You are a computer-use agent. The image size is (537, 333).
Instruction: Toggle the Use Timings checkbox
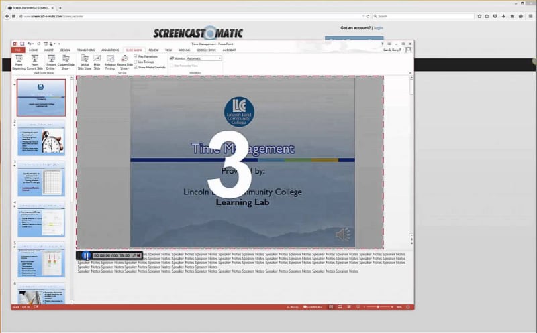136,62
